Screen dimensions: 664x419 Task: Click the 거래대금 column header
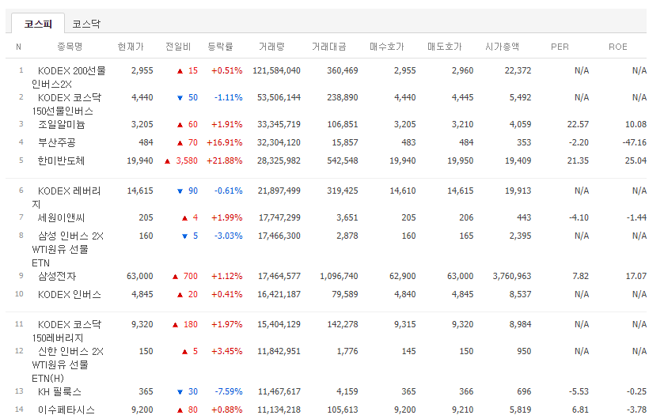pyautogui.click(x=329, y=47)
